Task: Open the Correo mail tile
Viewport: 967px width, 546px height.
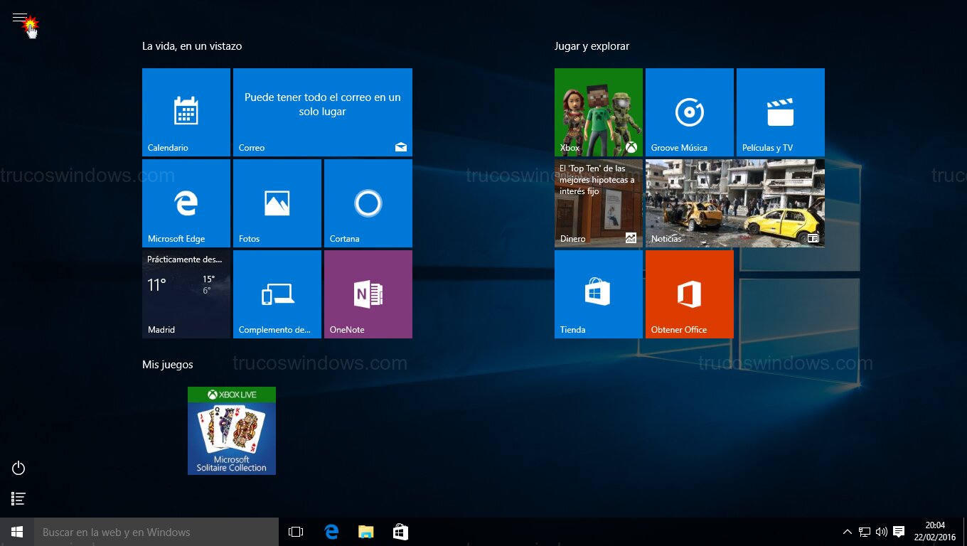Action: [322, 112]
